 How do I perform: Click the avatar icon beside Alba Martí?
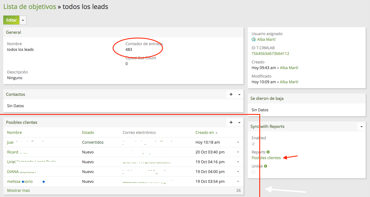pyautogui.click(x=254, y=39)
